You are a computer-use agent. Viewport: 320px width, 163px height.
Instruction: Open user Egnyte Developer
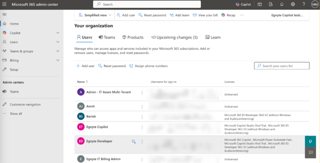(99, 141)
